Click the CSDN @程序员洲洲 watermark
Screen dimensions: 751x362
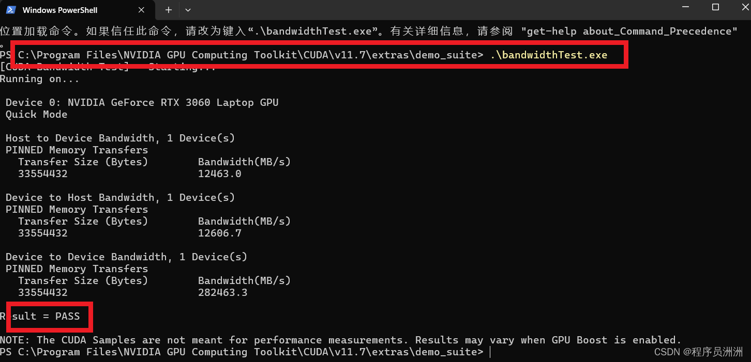click(699, 352)
